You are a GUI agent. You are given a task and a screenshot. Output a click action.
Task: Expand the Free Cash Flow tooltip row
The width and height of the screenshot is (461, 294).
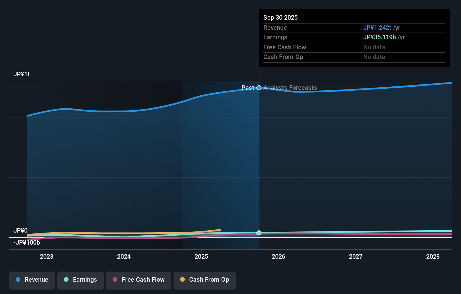click(285, 47)
